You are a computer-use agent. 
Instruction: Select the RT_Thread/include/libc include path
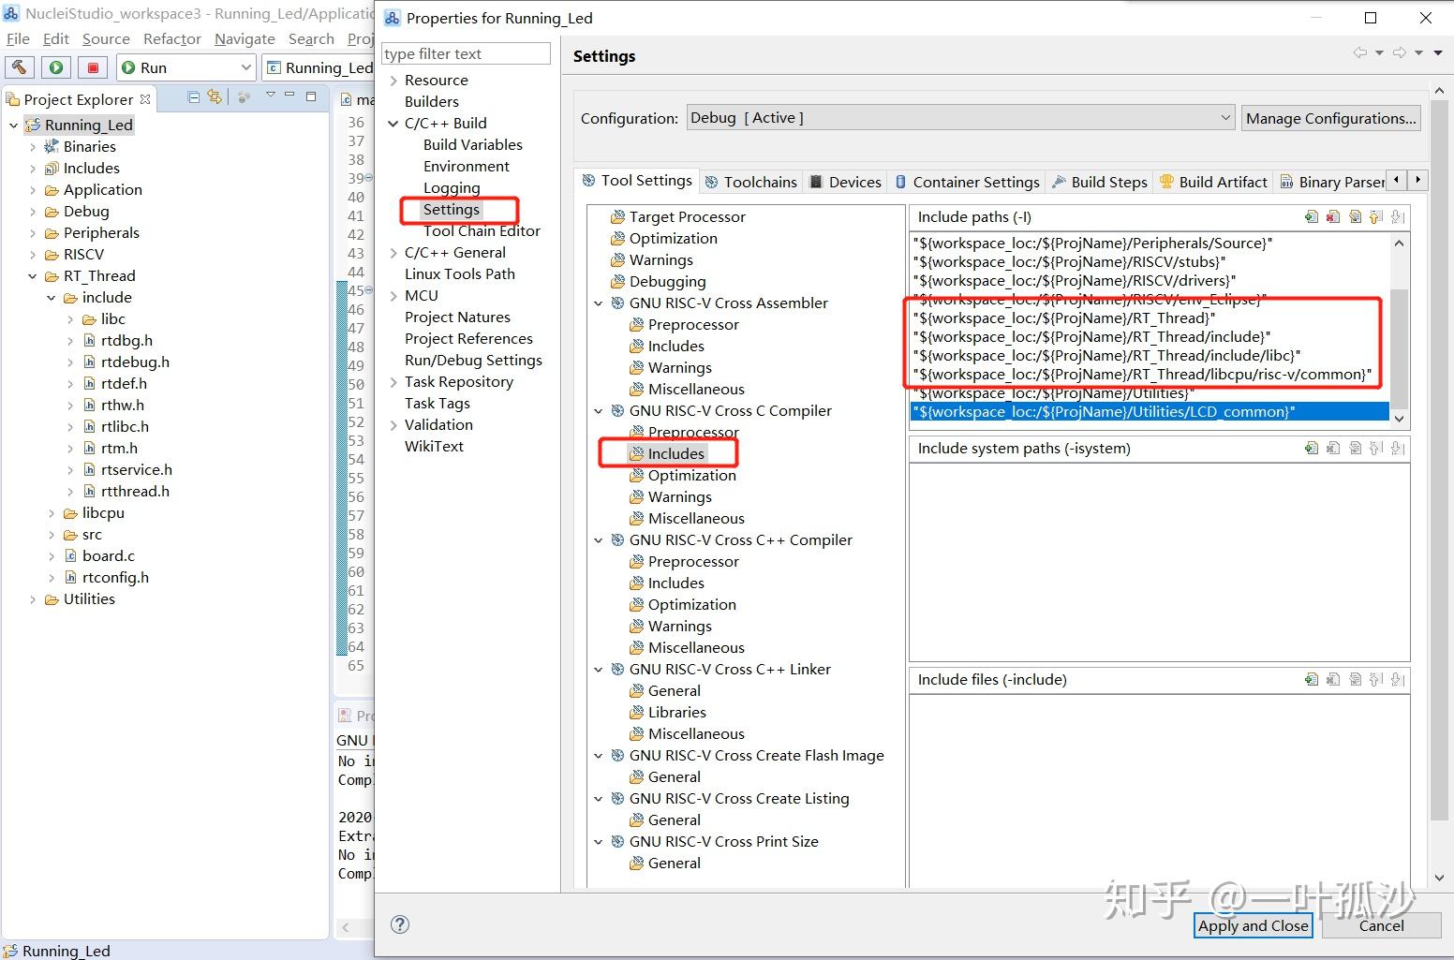1106,355
